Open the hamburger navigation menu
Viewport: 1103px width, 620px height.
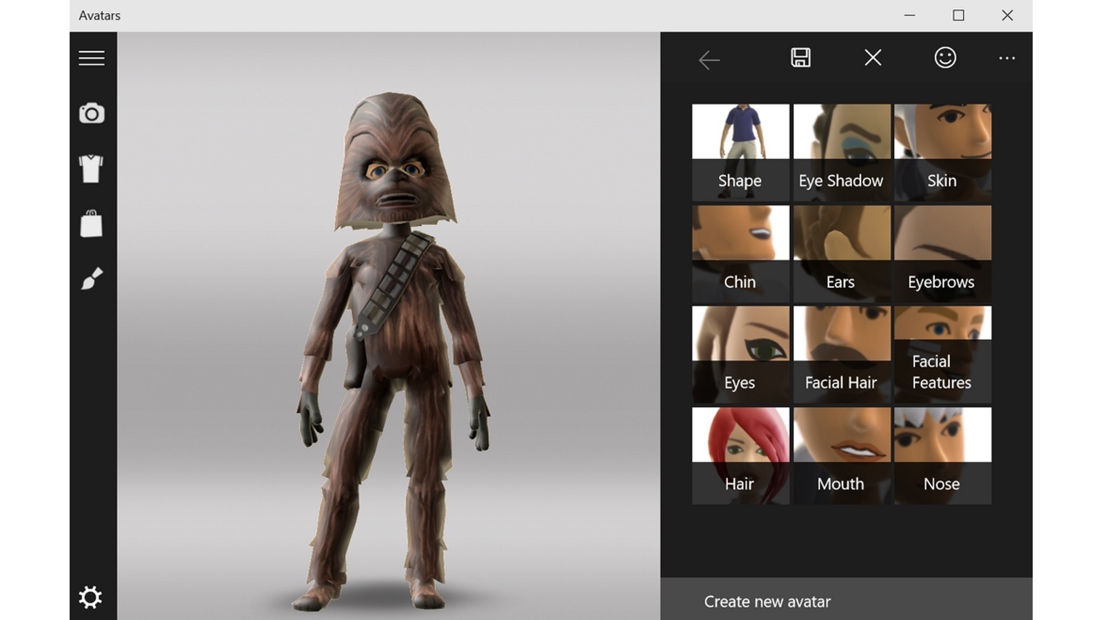[x=90, y=58]
